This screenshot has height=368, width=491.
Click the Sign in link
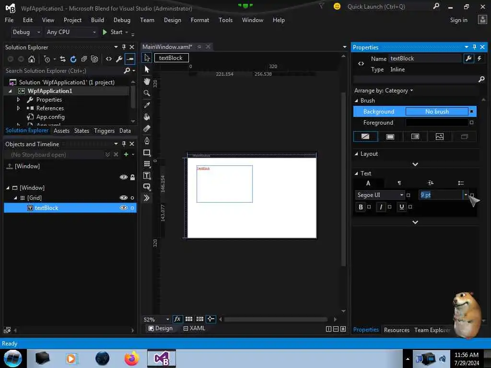(x=458, y=20)
